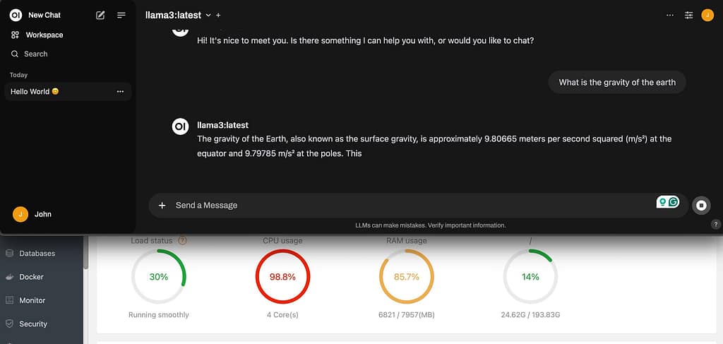723x344 pixels.
Task: Open the top-right three-dots chat menu
Action: point(670,15)
